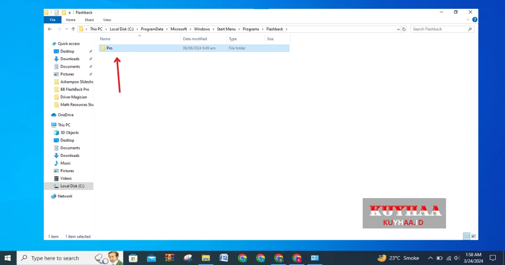Sort files by the Date modified column
Screen dimensions: 505x265
(x=194, y=39)
